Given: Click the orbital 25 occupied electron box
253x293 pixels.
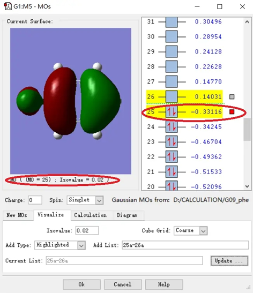Looking at the screenshot, I should coord(172,112).
